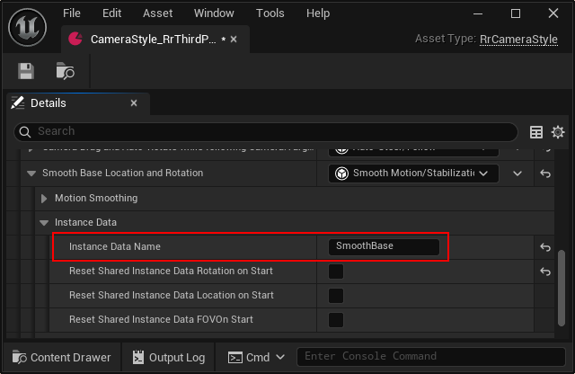Browse to asset in Content Browser icon
The height and width of the screenshot is (374, 575).
(x=65, y=71)
